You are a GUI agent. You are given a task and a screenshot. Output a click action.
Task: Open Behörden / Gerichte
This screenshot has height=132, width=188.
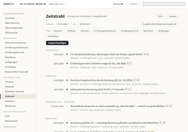pyautogui.click(x=14, y=92)
